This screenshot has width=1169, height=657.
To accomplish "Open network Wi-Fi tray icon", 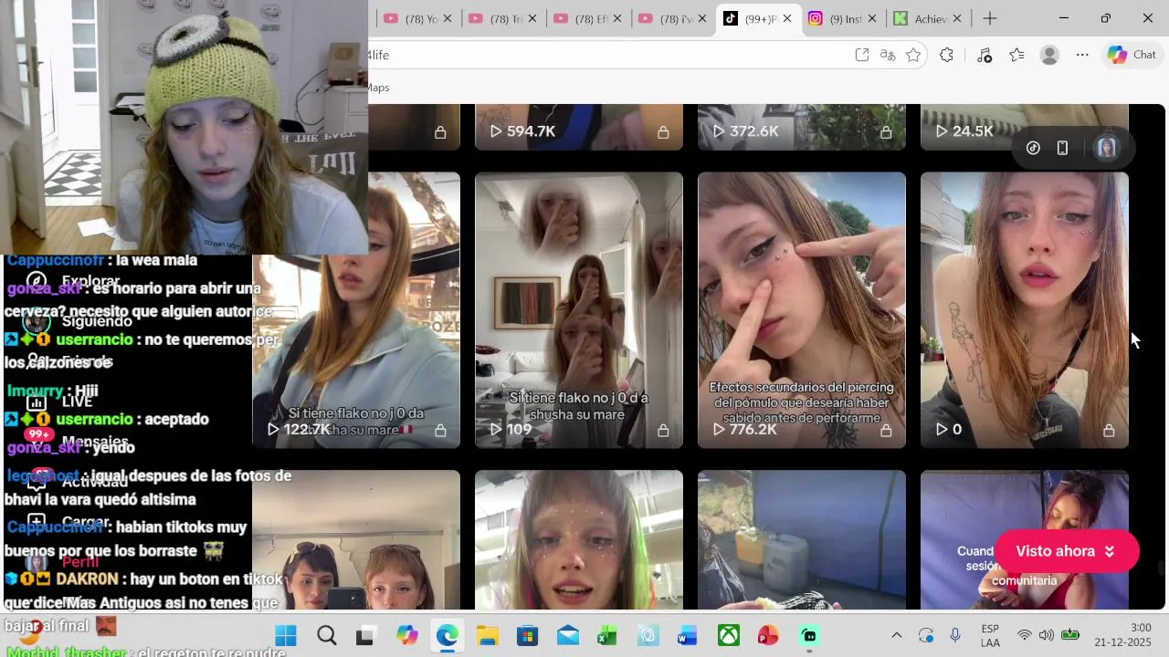I will tap(1025, 635).
